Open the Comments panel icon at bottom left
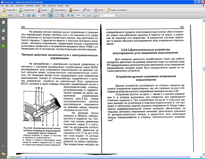The width and height of the screenshot is (205, 159). click(x=3, y=154)
